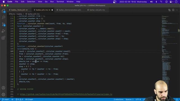This screenshot has width=180, height=101.
Task: Expand the leafac.jsfx-inc breadcrumb
Action: tap(33, 14)
